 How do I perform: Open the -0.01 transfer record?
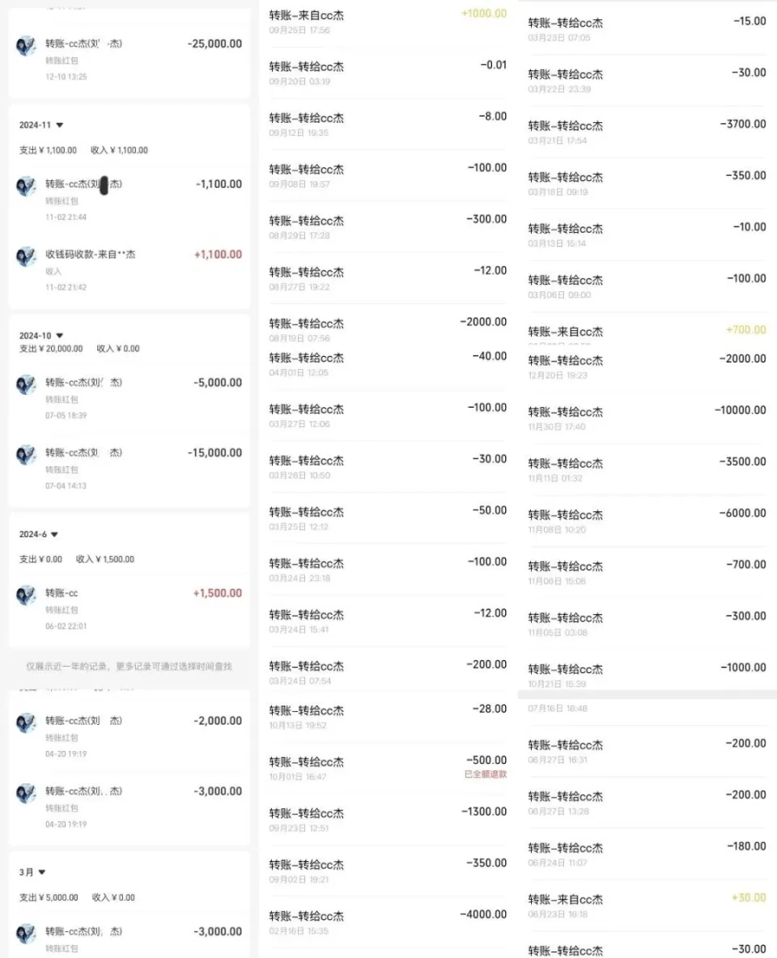pyautogui.click(x=388, y=73)
